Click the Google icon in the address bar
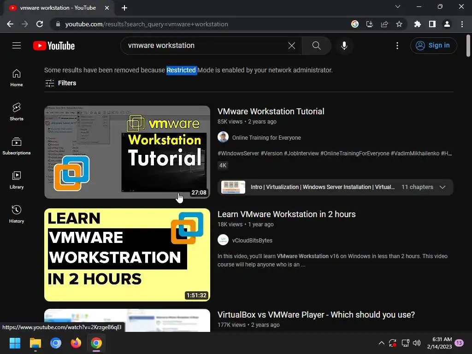Viewport: 472px width, 354px height. 355,24
